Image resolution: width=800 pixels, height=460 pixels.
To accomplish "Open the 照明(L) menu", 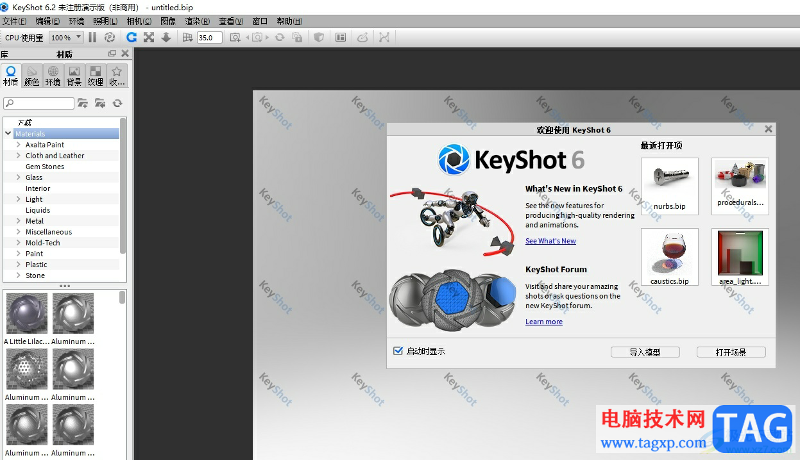I will pos(105,21).
